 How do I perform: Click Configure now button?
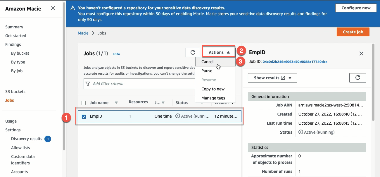pyautogui.click(x=356, y=8)
